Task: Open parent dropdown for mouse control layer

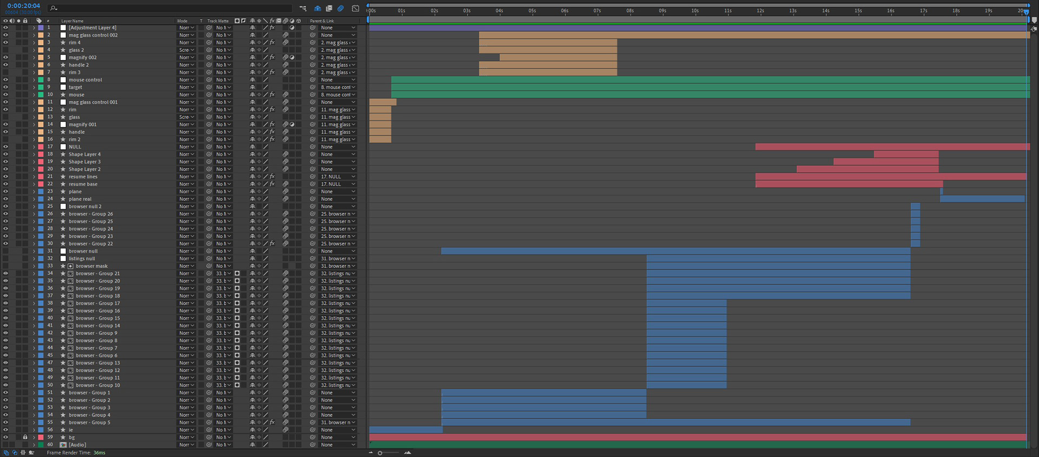Action: pos(338,79)
